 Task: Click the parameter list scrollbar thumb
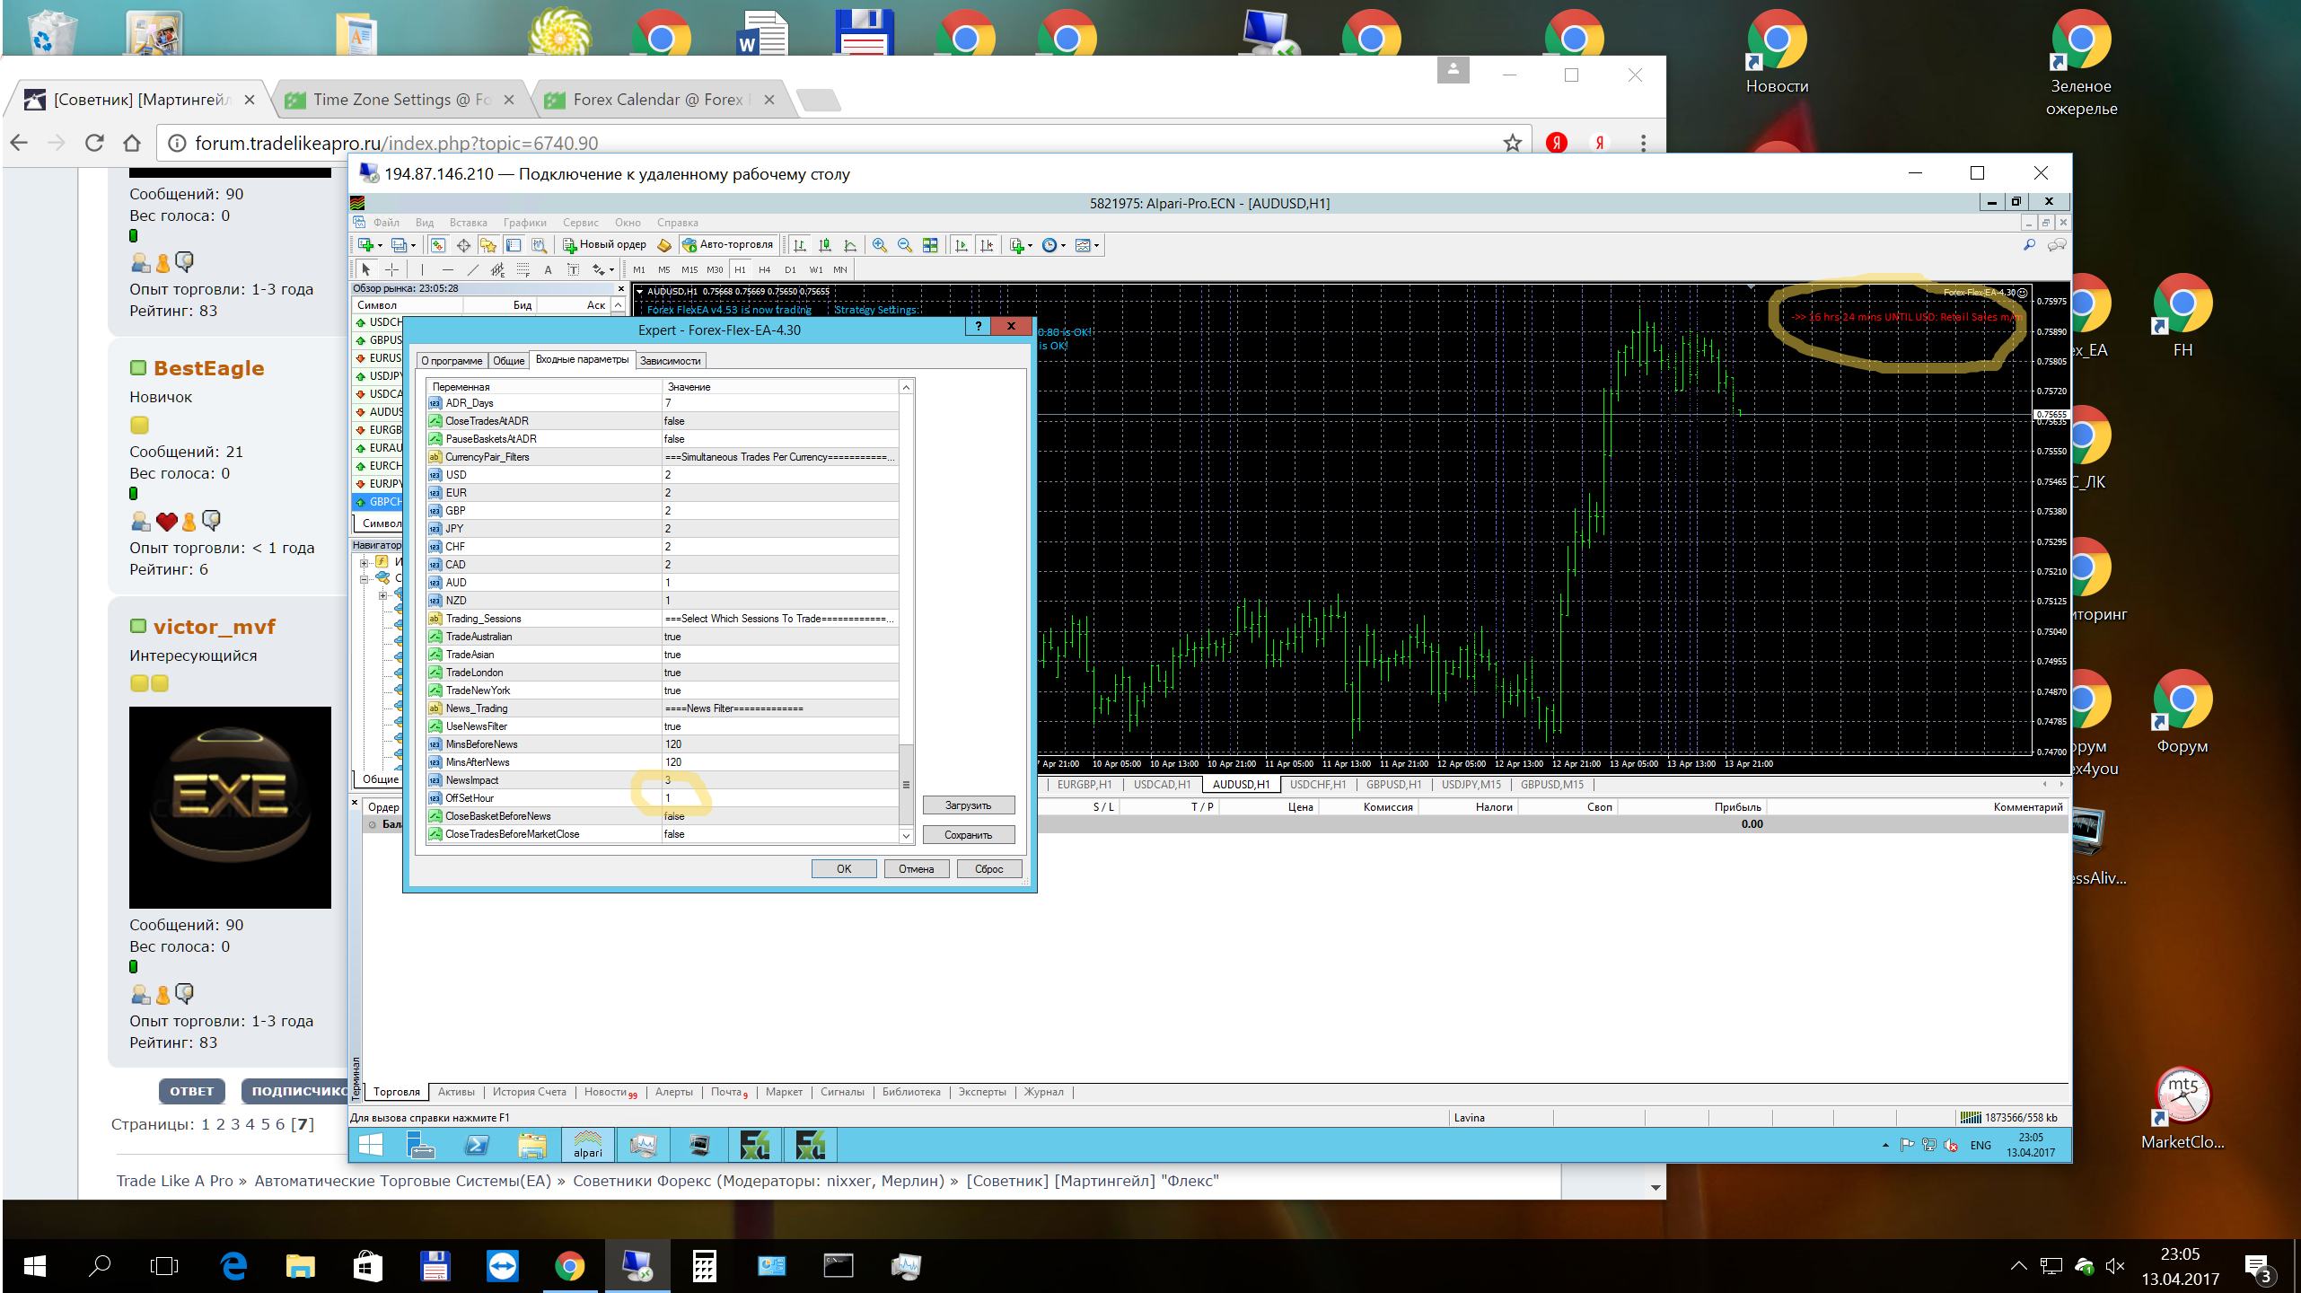pos(906,784)
